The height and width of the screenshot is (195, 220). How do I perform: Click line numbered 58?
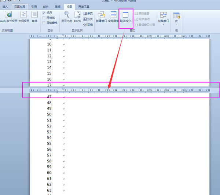click(x=49, y=161)
